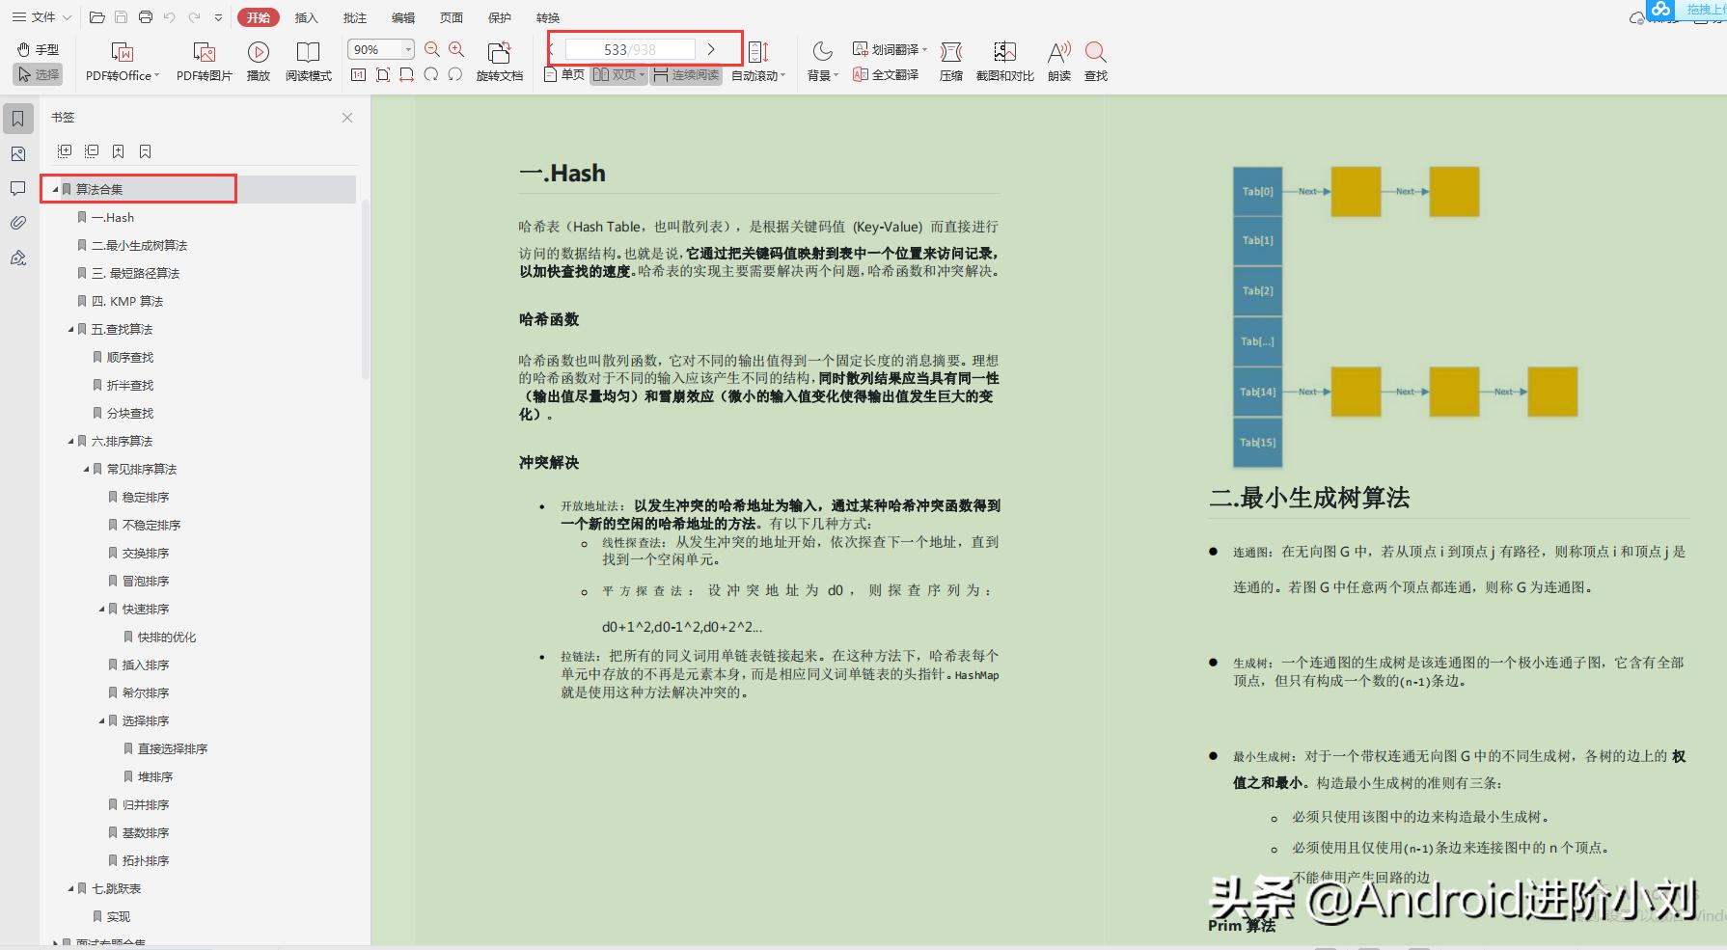Switch to the 插入 ribbon tab
Viewport: 1727px width, 950px height.
pyautogui.click(x=305, y=16)
